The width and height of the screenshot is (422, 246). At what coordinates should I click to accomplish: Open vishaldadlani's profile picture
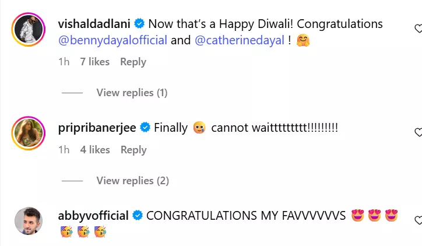point(28,29)
